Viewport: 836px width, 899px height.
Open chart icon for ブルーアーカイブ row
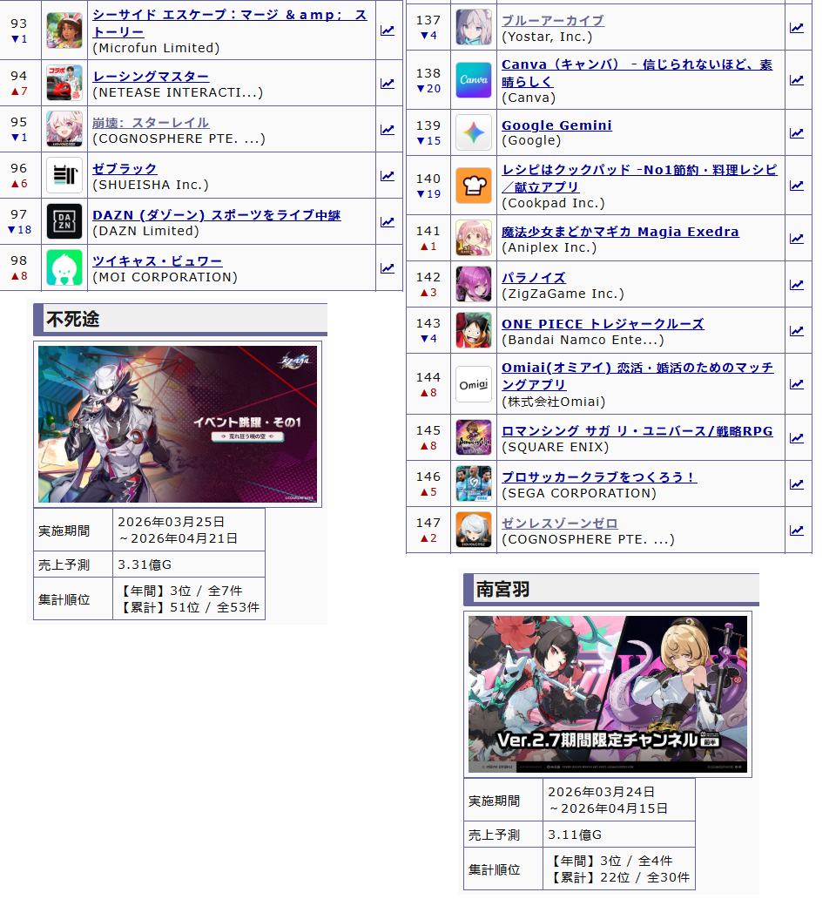click(x=797, y=28)
